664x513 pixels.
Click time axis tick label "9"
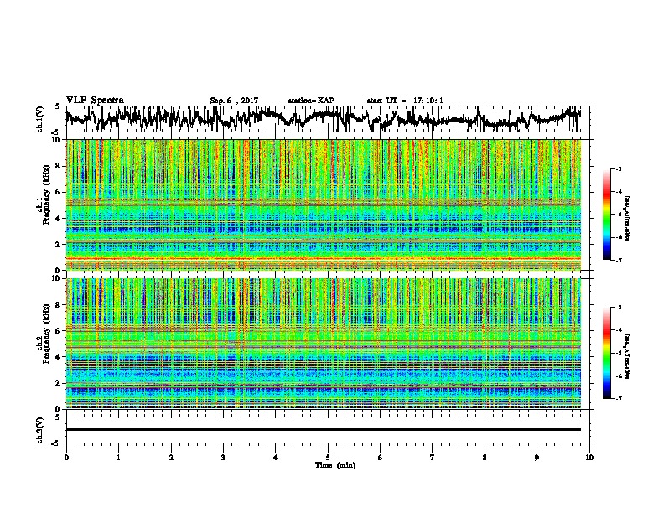point(537,458)
